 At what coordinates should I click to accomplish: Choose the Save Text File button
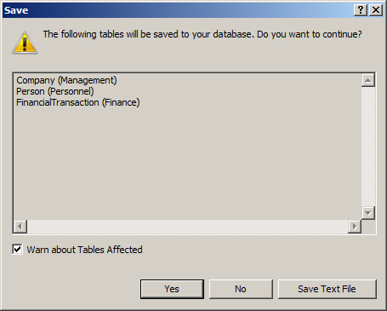coord(327,289)
